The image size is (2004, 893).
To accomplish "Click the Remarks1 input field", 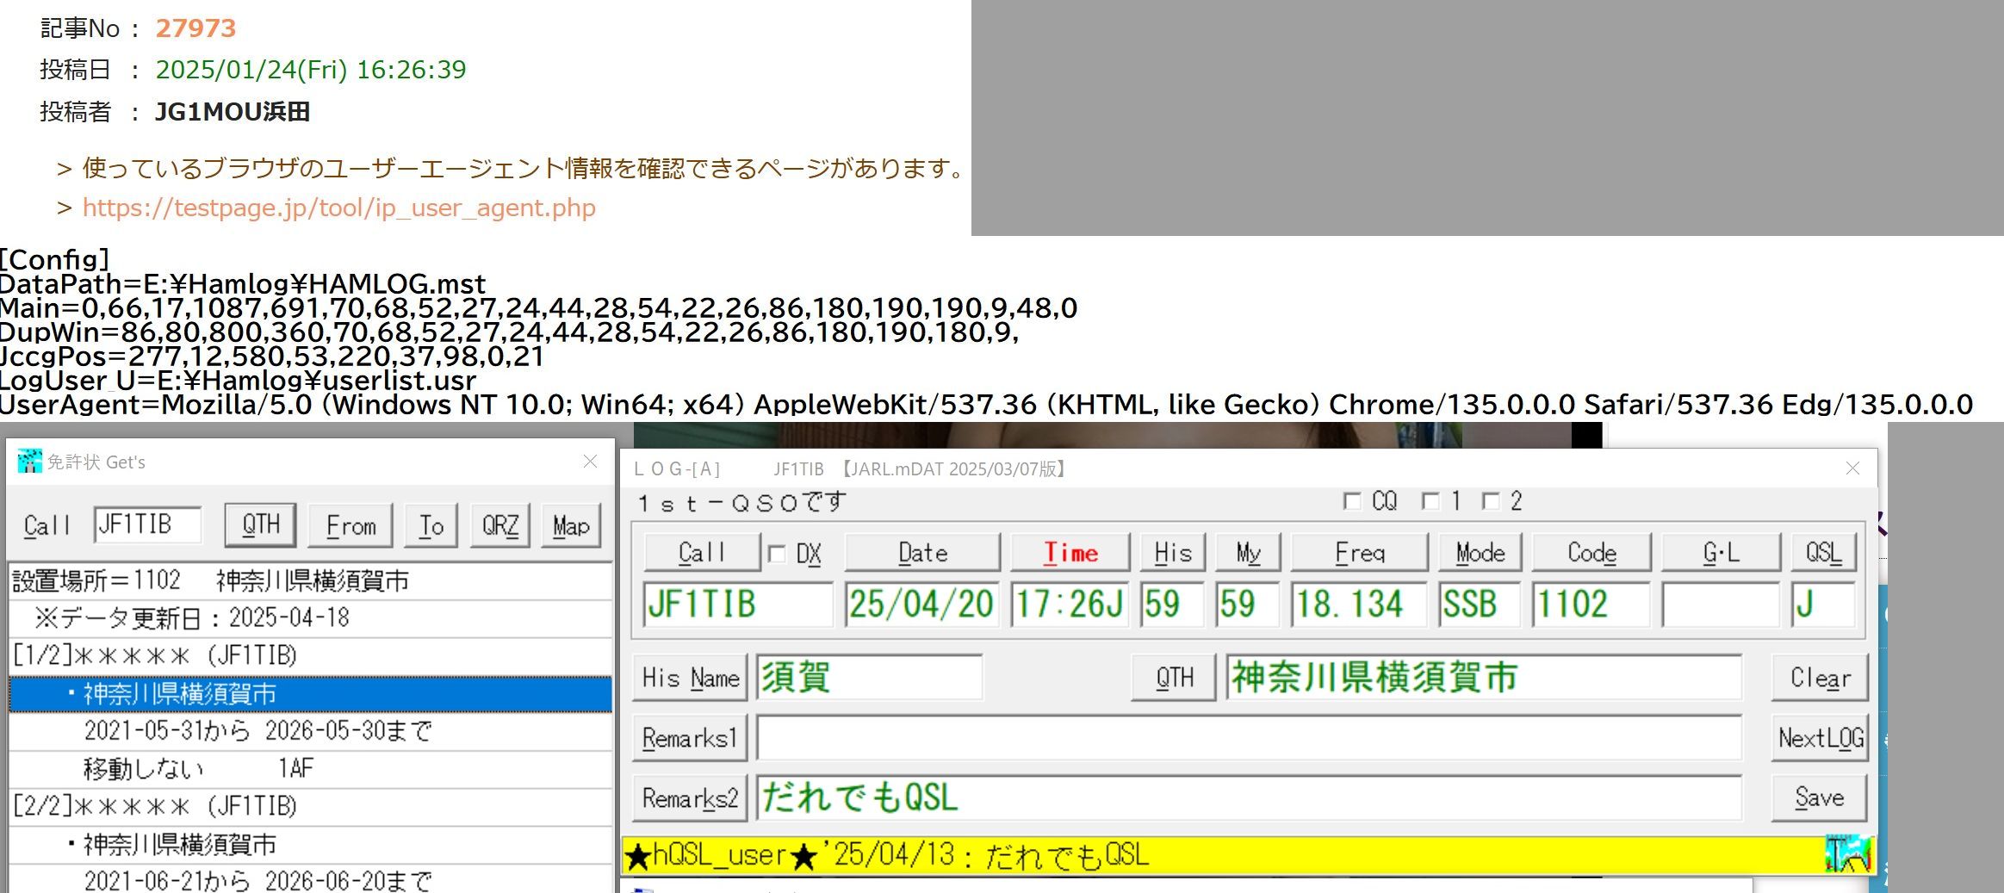I will pos(1249,738).
